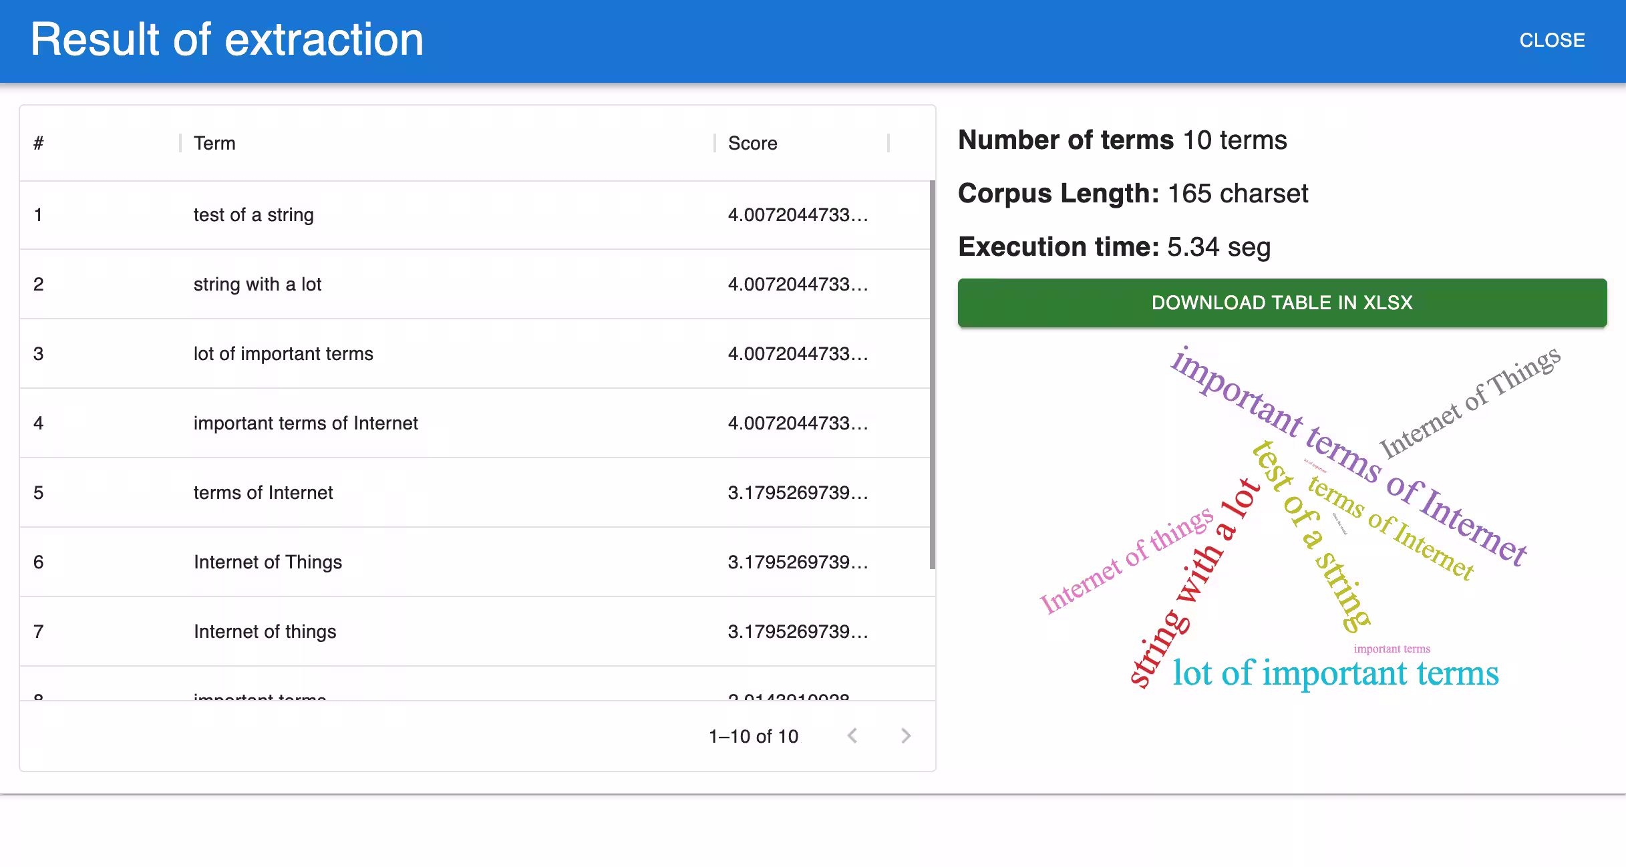Viewport: 1626px width, 867px height.
Task: Select the row 'Internet of Things' with capital T
Action: tap(475, 562)
